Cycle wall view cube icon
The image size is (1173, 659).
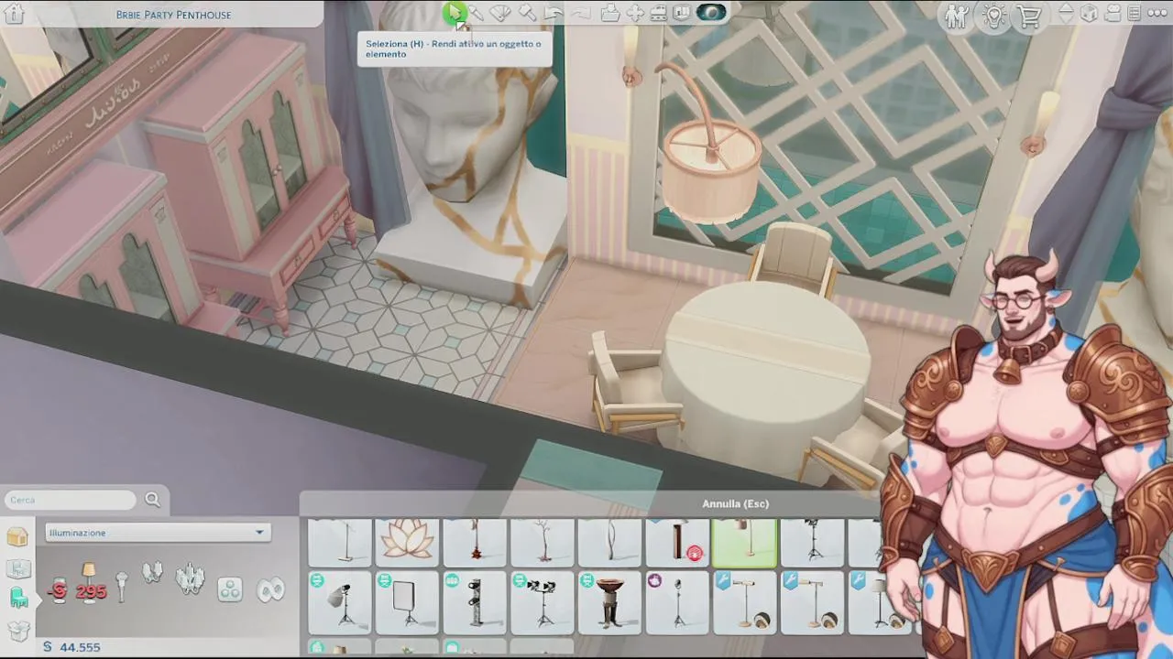point(1090,14)
